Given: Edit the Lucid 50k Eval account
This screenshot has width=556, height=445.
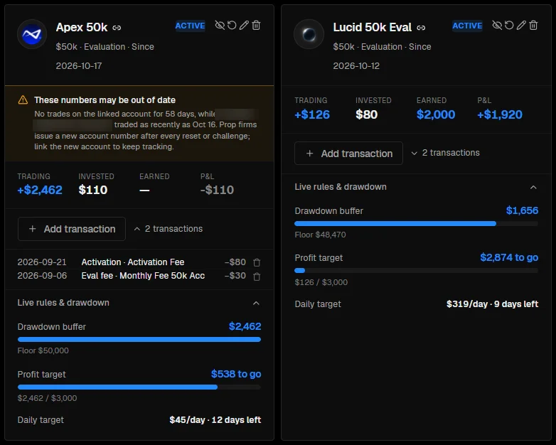Looking at the screenshot, I should tap(521, 25).
